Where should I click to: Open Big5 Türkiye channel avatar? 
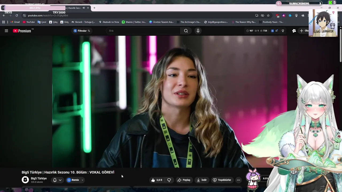[x=25, y=180]
